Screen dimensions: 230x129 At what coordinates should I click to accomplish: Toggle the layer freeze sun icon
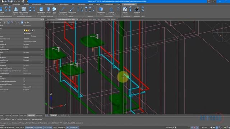click(x=27, y=30)
